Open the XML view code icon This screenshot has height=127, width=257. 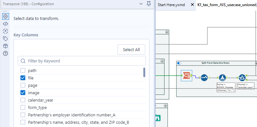pos(5,24)
